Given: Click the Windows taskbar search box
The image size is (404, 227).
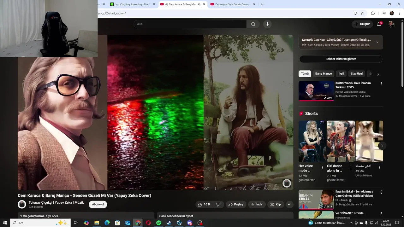Looking at the screenshot, I should [40, 223].
